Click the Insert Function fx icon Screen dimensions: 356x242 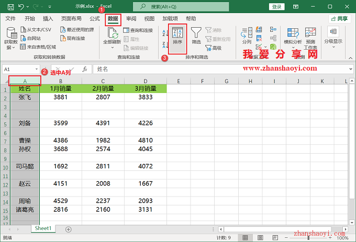click(x=85, y=69)
